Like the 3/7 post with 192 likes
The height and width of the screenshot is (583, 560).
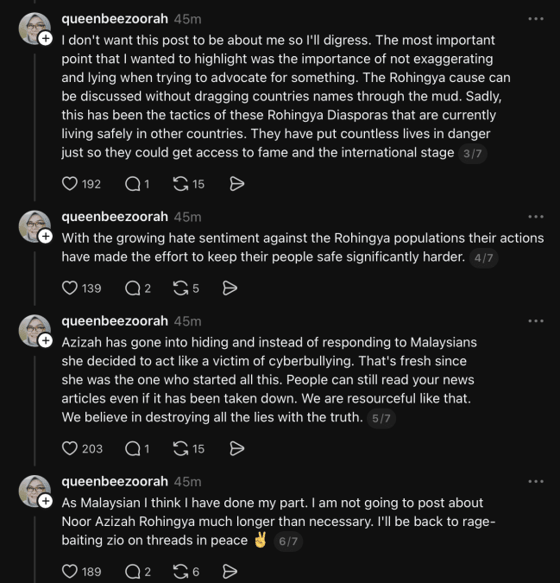(69, 184)
